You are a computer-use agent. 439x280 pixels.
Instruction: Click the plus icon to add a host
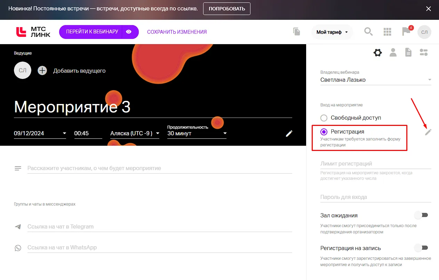tap(42, 71)
